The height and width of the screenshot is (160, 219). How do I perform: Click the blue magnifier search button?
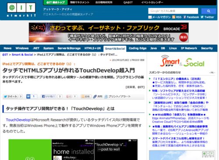(208, 11)
